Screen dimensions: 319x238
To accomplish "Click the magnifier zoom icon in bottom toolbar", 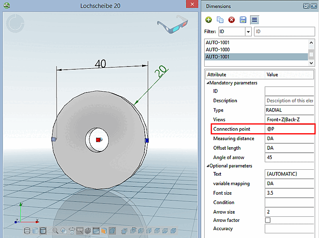I will tap(55, 231).
